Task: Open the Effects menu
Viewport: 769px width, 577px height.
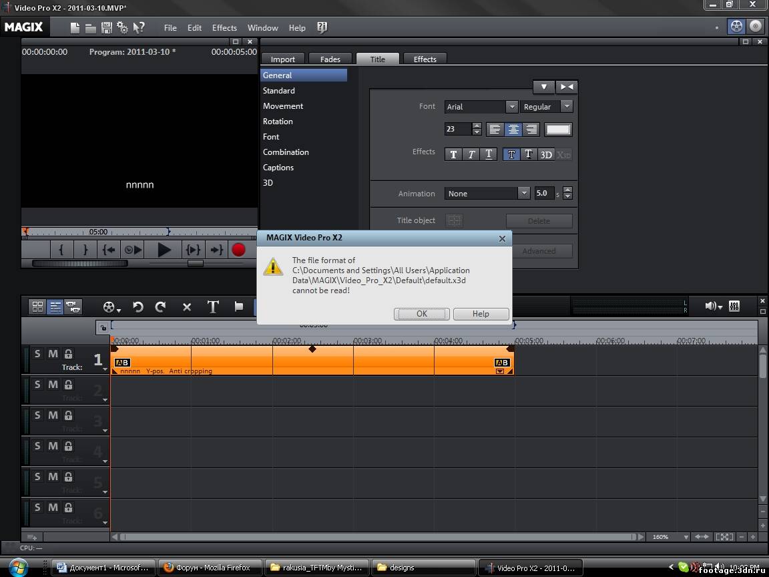Action: [x=224, y=28]
